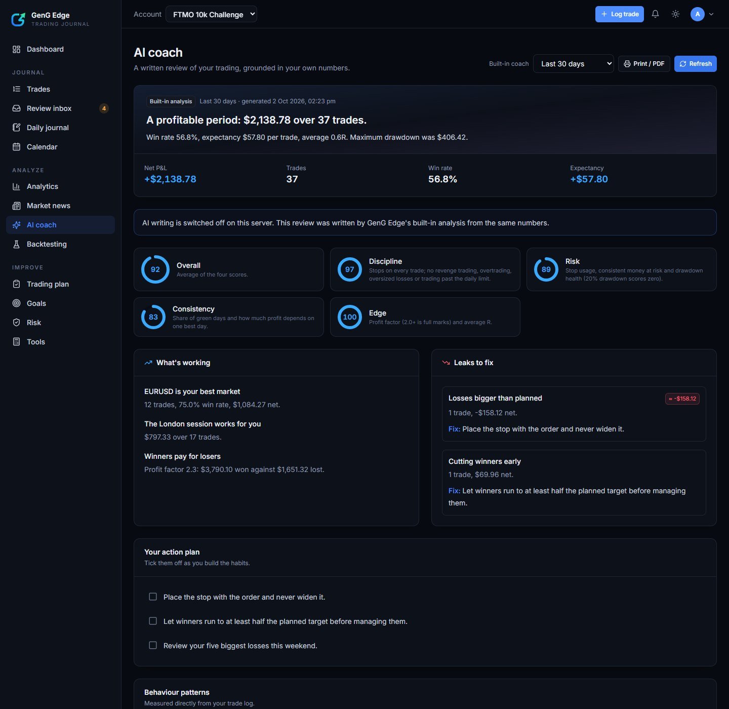The image size is (729, 709).
Task: Click the Trading plan clipboard icon
Action: pyautogui.click(x=16, y=284)
